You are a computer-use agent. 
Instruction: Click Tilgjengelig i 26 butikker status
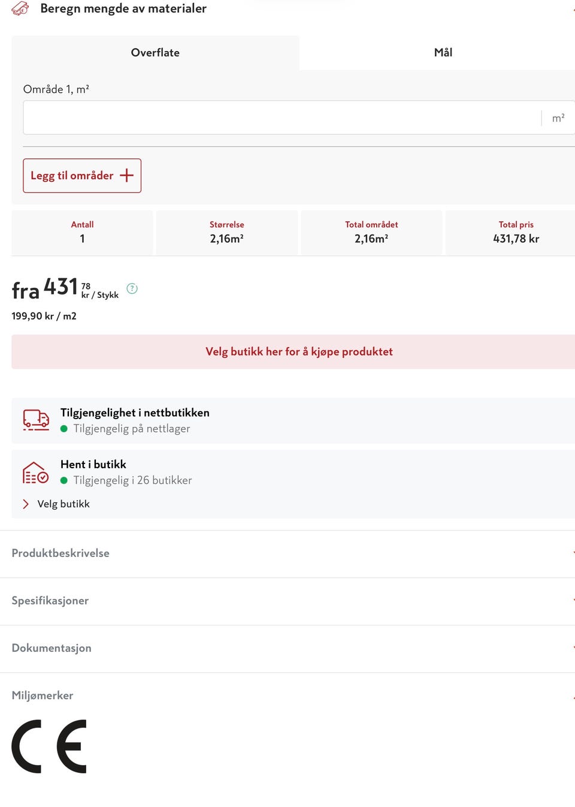pos(132,480)
